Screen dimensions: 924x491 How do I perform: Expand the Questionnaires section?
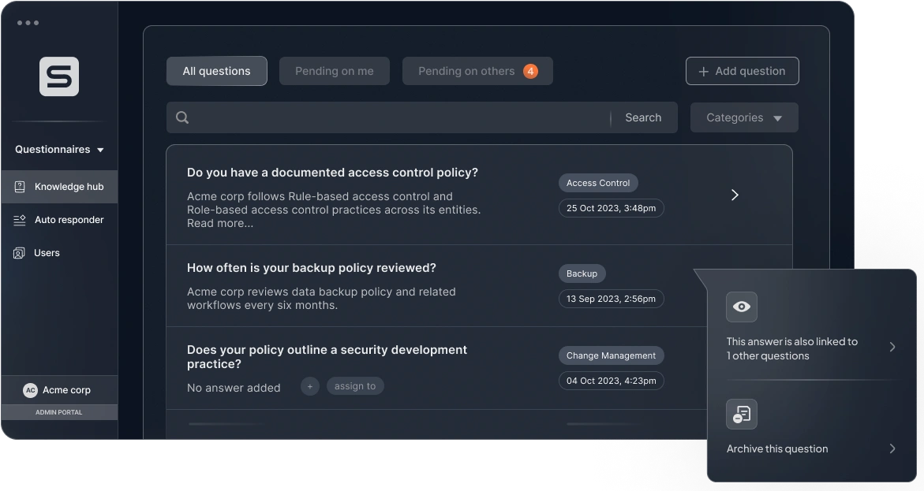pyautogui.click(x=57, y=149)
